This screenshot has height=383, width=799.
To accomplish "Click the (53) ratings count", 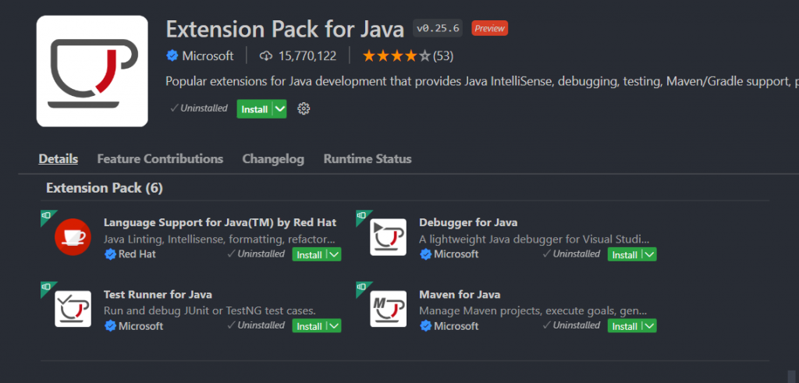I will (443, 56).
